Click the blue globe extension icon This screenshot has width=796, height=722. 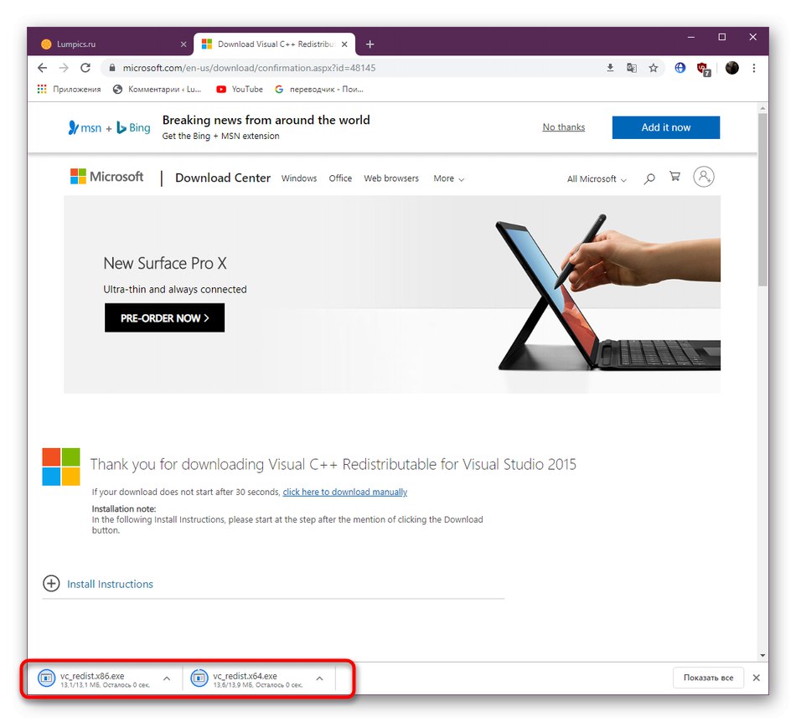click(680, 68)
